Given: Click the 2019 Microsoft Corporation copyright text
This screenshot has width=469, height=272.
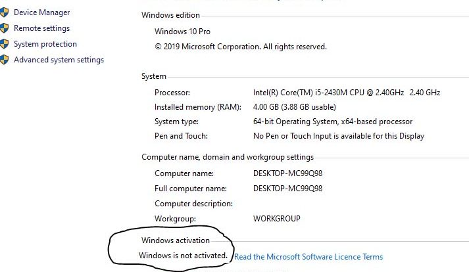Looking at the screenshot, I should coord(241,47).
